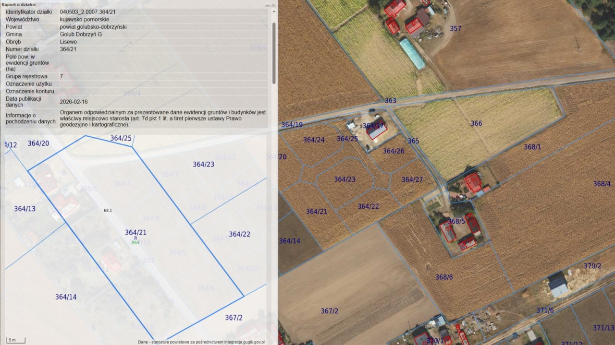Viewport: 615px width, 345px height.
Task: Select parcel 366 on the map
Action: coord(476,124)
